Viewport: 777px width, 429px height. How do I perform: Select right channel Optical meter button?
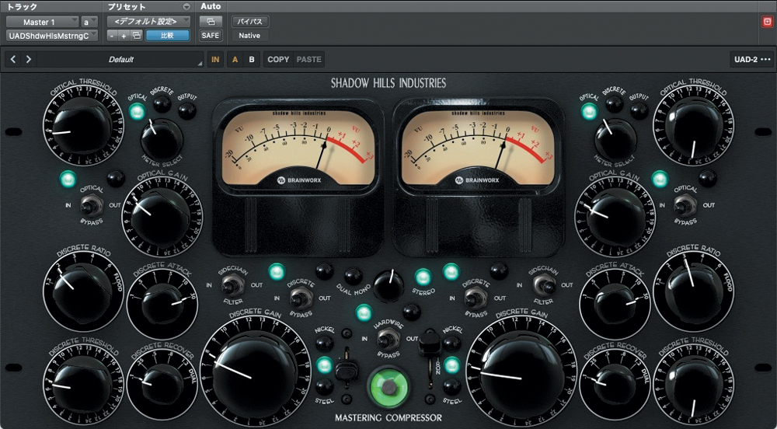pos(589,111)
